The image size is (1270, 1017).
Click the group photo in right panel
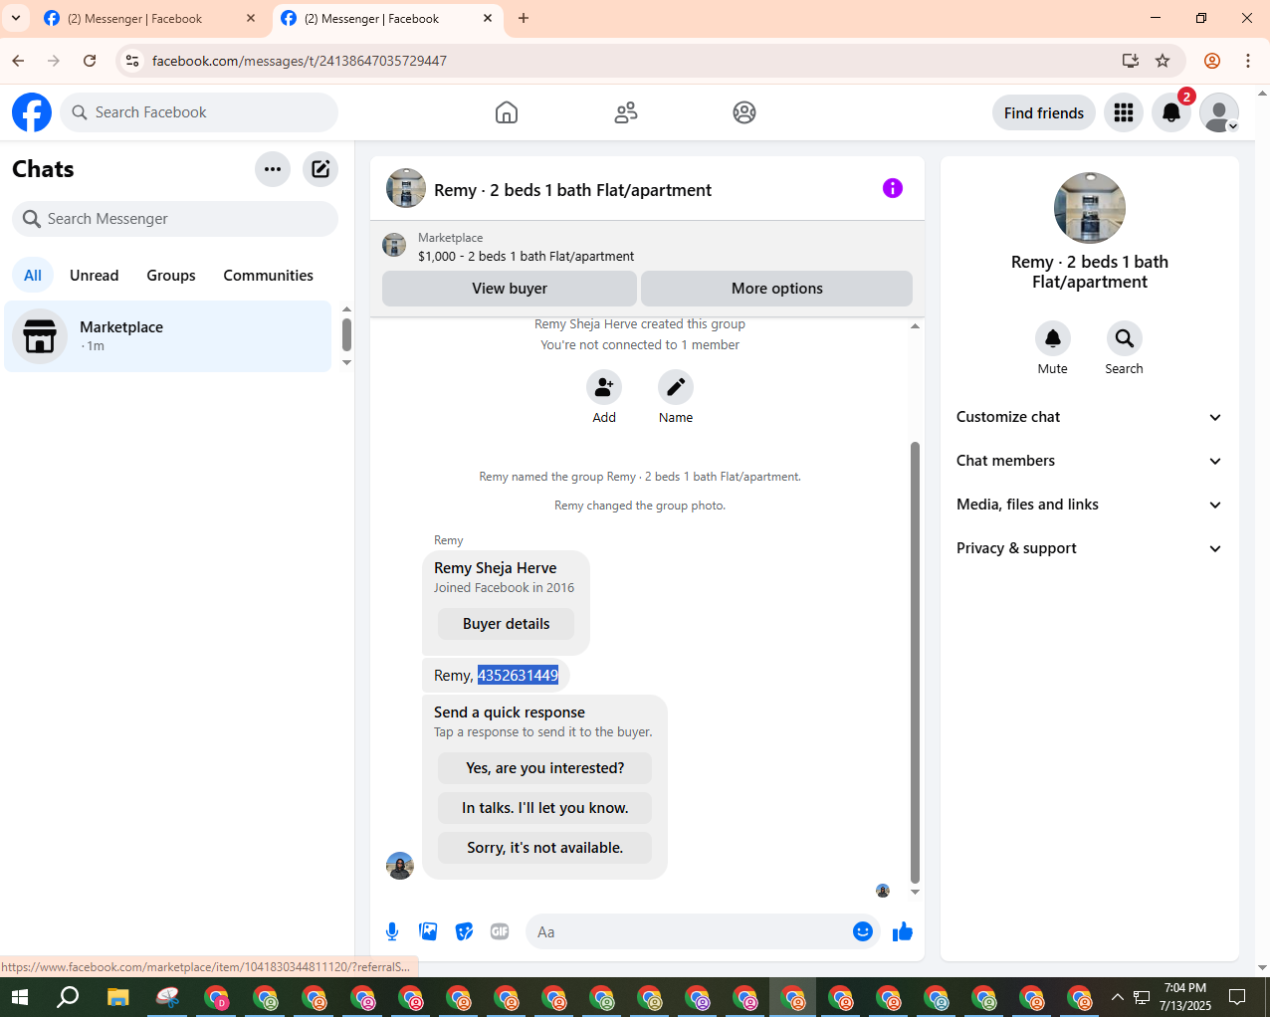pos(1090,208)
